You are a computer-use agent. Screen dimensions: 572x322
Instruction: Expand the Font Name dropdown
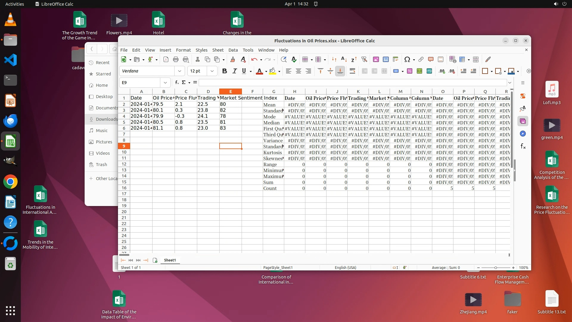pos(179,71)
